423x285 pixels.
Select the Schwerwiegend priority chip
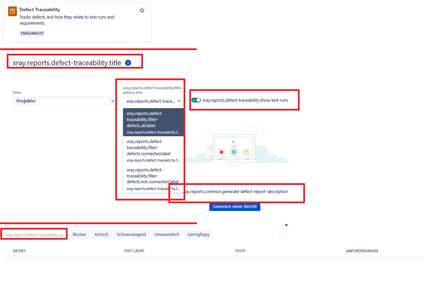pos(131,234)
